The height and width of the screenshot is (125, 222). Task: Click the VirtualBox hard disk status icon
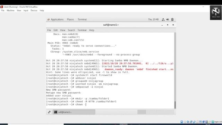182,122
